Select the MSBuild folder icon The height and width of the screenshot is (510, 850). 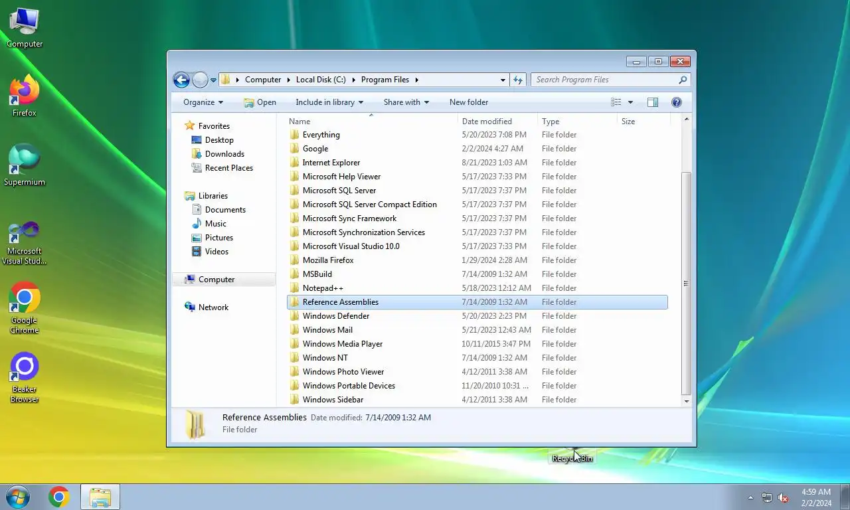pyautogui.click(x=295, y=274)
